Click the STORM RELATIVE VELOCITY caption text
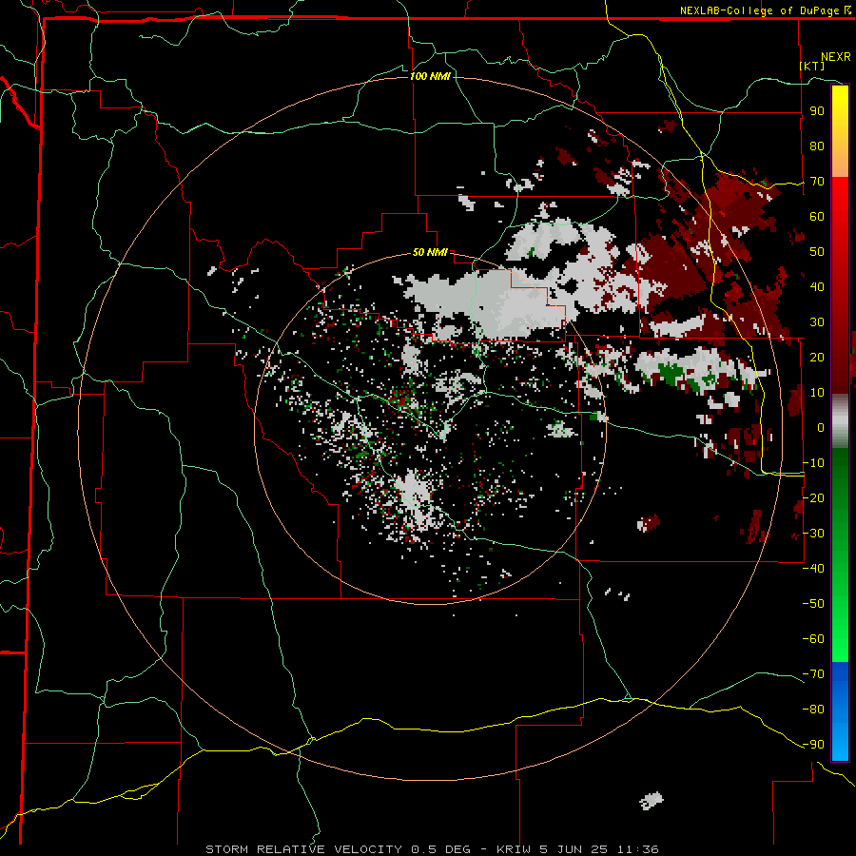This screenshot has height=856, width=856. point(303,849)
